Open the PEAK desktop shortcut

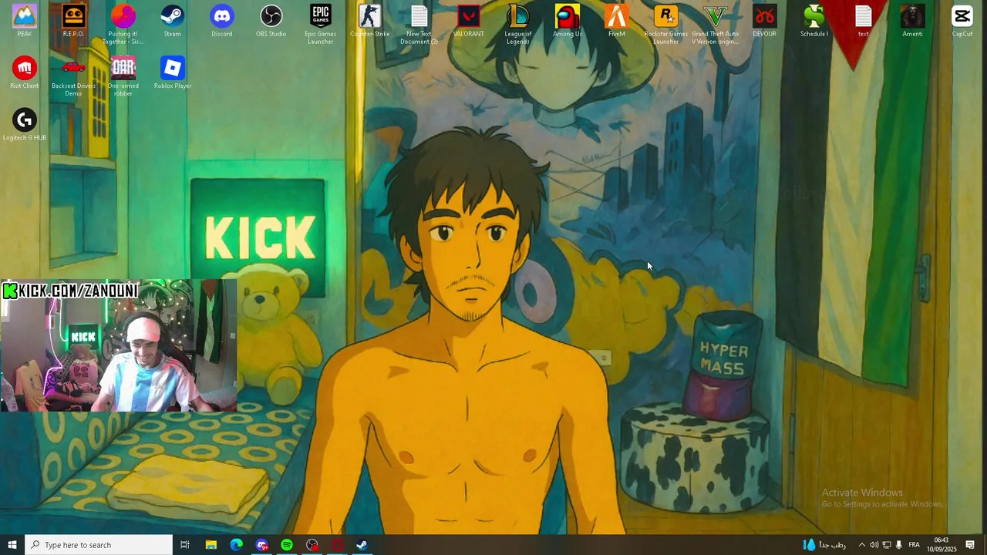tap(25, 21)
